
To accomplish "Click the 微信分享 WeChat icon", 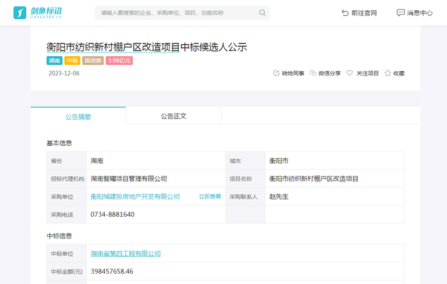I will pos(313,73).
